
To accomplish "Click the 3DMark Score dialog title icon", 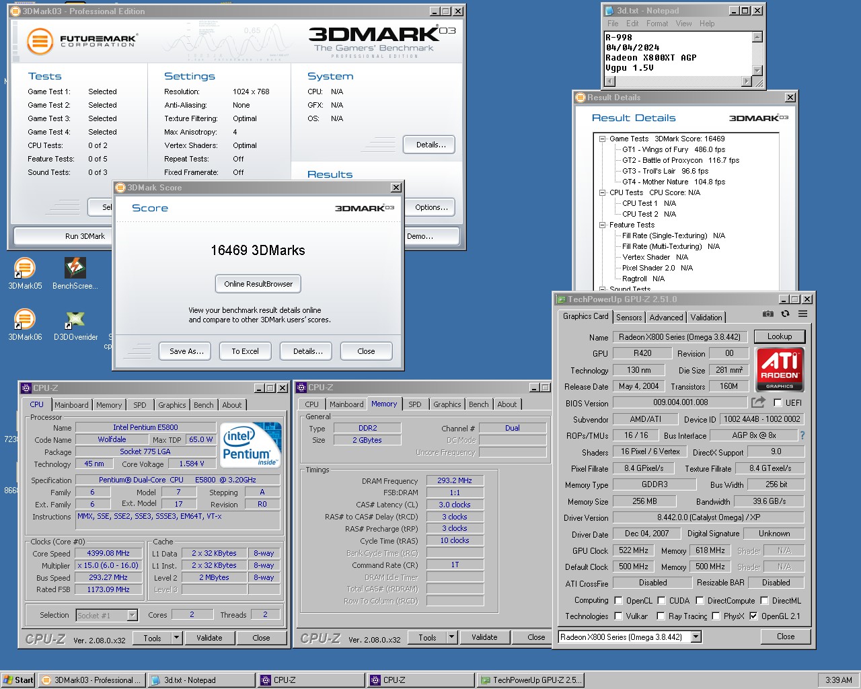I will point(120,188).
